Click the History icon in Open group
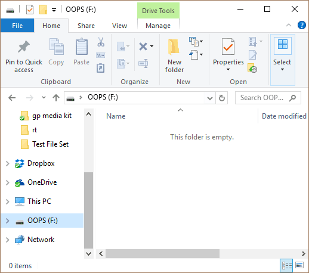This screenshot has height=273, width=309. coord(252,68)
